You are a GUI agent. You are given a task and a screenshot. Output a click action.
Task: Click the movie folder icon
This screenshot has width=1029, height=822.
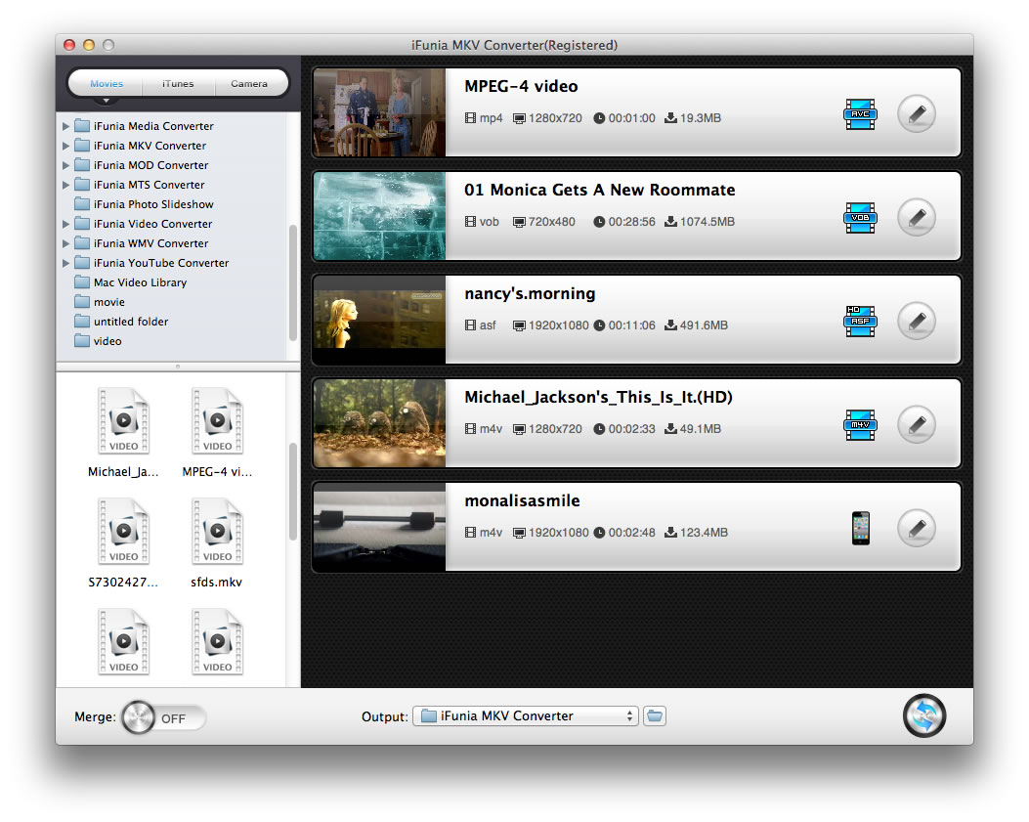[82, 301]
